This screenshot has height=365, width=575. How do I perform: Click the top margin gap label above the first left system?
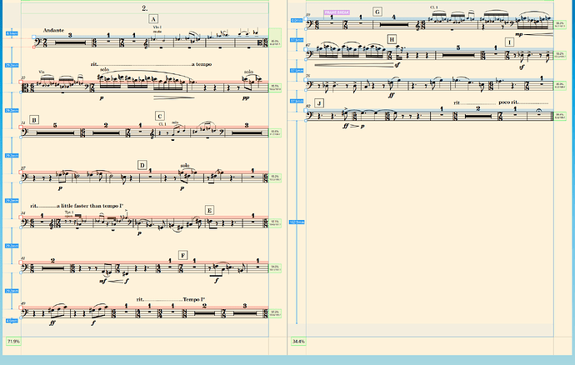click(12, 33)
